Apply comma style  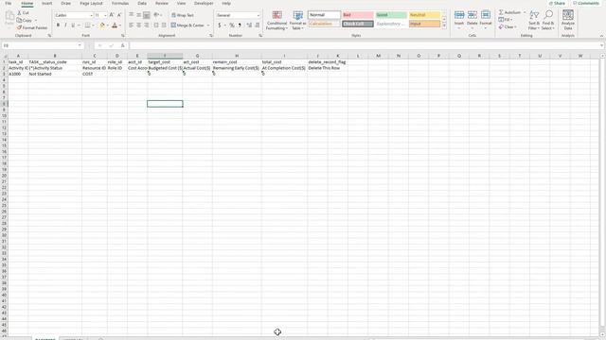(x=240, y=25)
